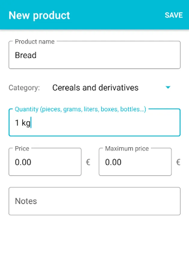This screenshot has width=189, height=271.
Task: Tap the Quantity hint label text
Action: click(x=80, y=109)
